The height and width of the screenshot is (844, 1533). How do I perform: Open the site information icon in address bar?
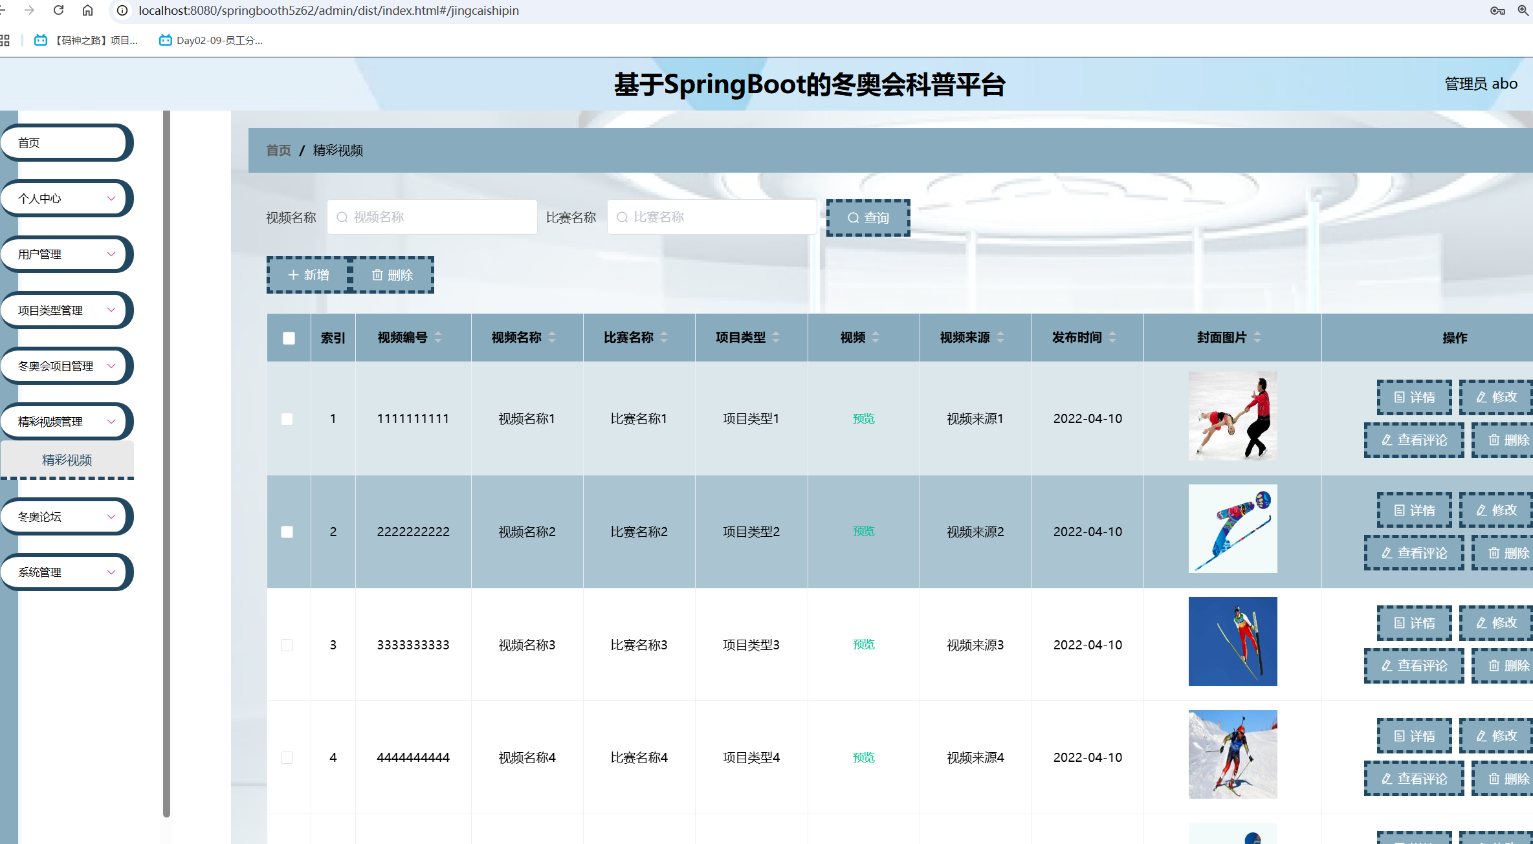click(x=122, y=10)
